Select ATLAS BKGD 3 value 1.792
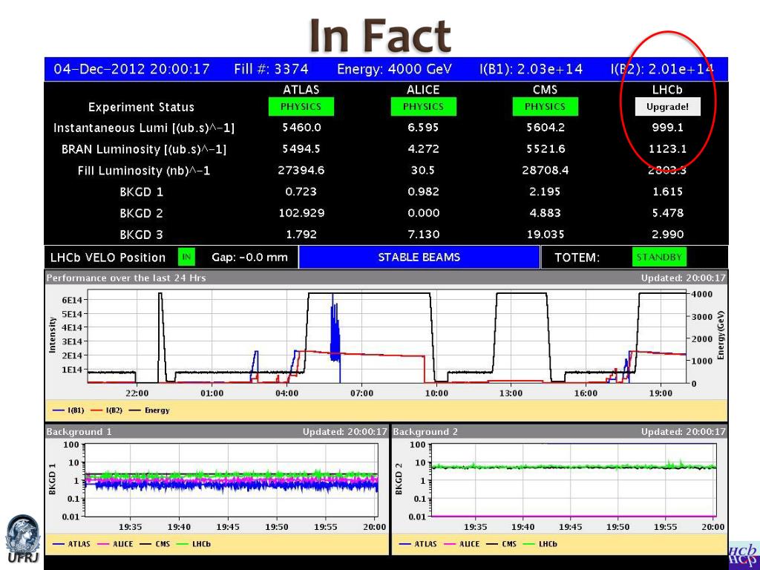The width and height of the screenshot is (760, 570). pos(301,234)
